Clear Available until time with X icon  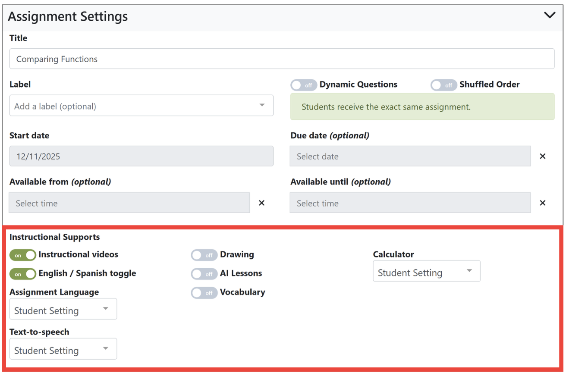pyautogui.click(x=543, y=203)
